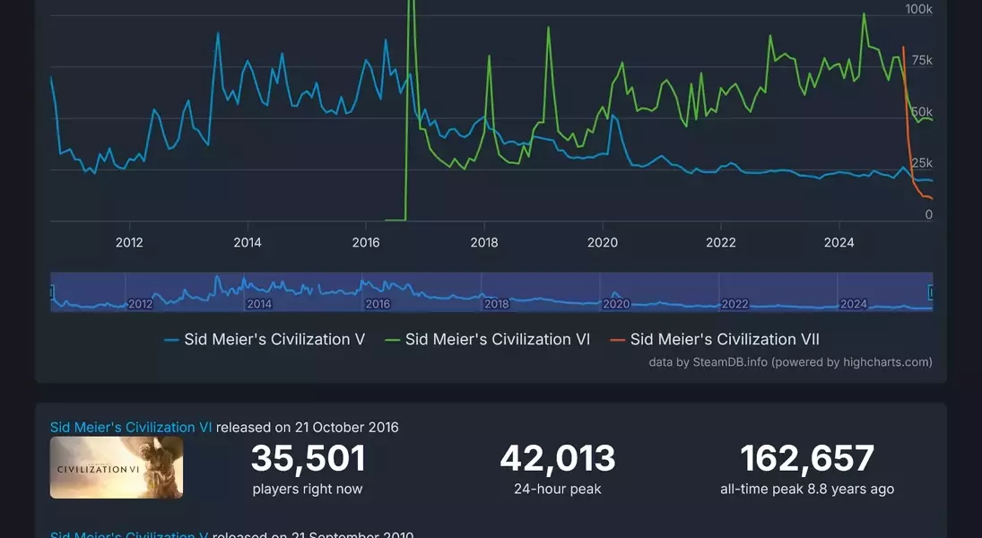The width and height of the screenshot is (982, 538).
Task: Click the 2022 label on the main chart axis
Action: click(x=721, y=242)
